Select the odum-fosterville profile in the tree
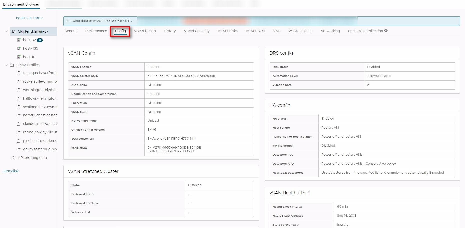The image size is (465, 228). (x=40, y=149)
